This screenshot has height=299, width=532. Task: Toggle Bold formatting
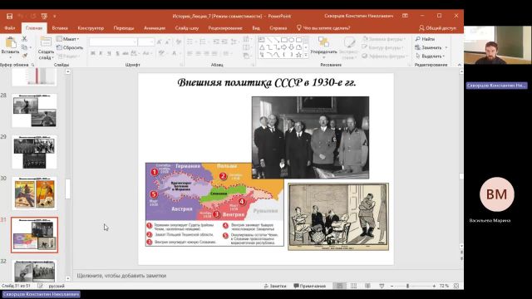coord(92,53)
